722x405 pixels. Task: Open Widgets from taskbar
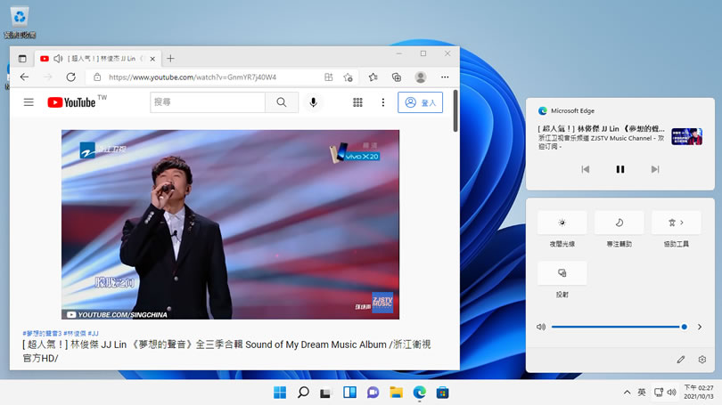(x=349, y=393)
